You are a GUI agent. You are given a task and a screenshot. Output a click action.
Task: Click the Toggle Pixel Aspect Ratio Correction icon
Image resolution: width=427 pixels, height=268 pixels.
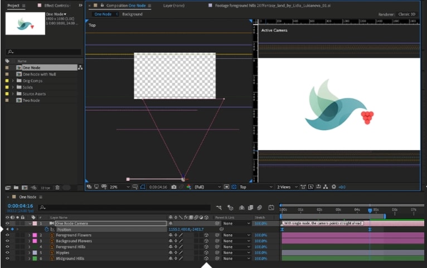303,187
